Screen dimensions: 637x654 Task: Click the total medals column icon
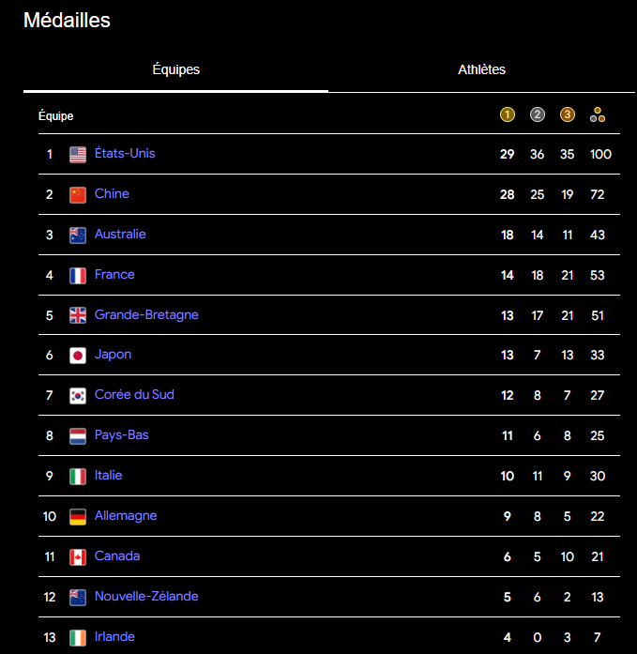tap(598, 115)
